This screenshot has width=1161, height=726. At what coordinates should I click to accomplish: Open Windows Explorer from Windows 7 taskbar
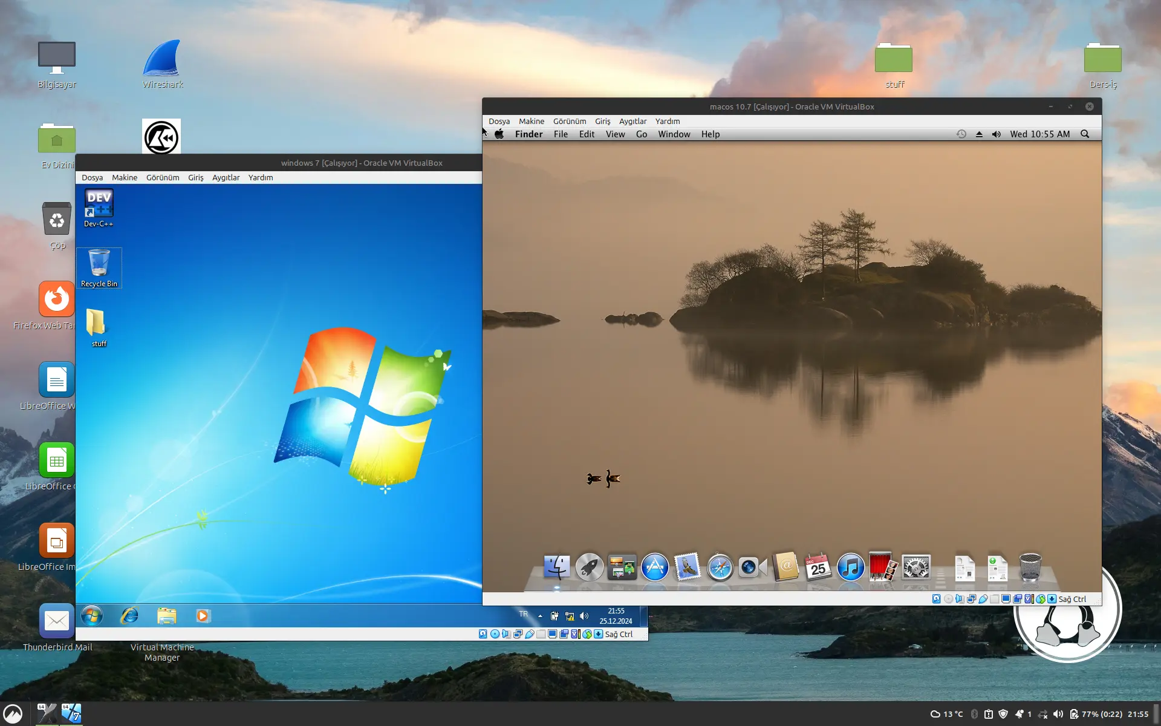[166, 616]
